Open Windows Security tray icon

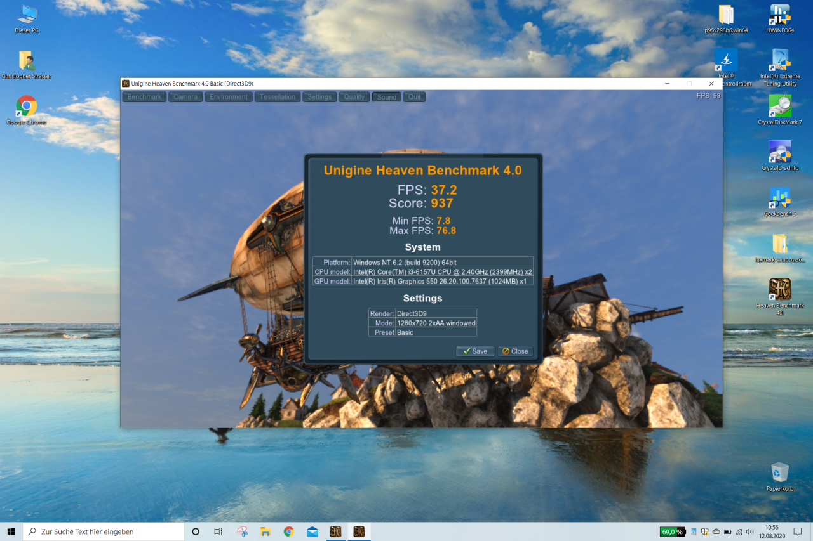[x=705, y=531]
